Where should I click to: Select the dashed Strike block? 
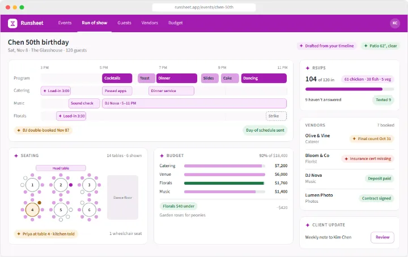(276, 116)
